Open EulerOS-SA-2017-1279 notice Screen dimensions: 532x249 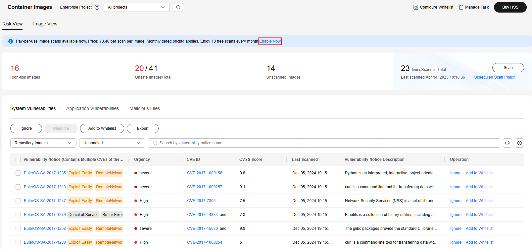point(45,215)
